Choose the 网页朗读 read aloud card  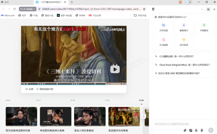[184, 41]
